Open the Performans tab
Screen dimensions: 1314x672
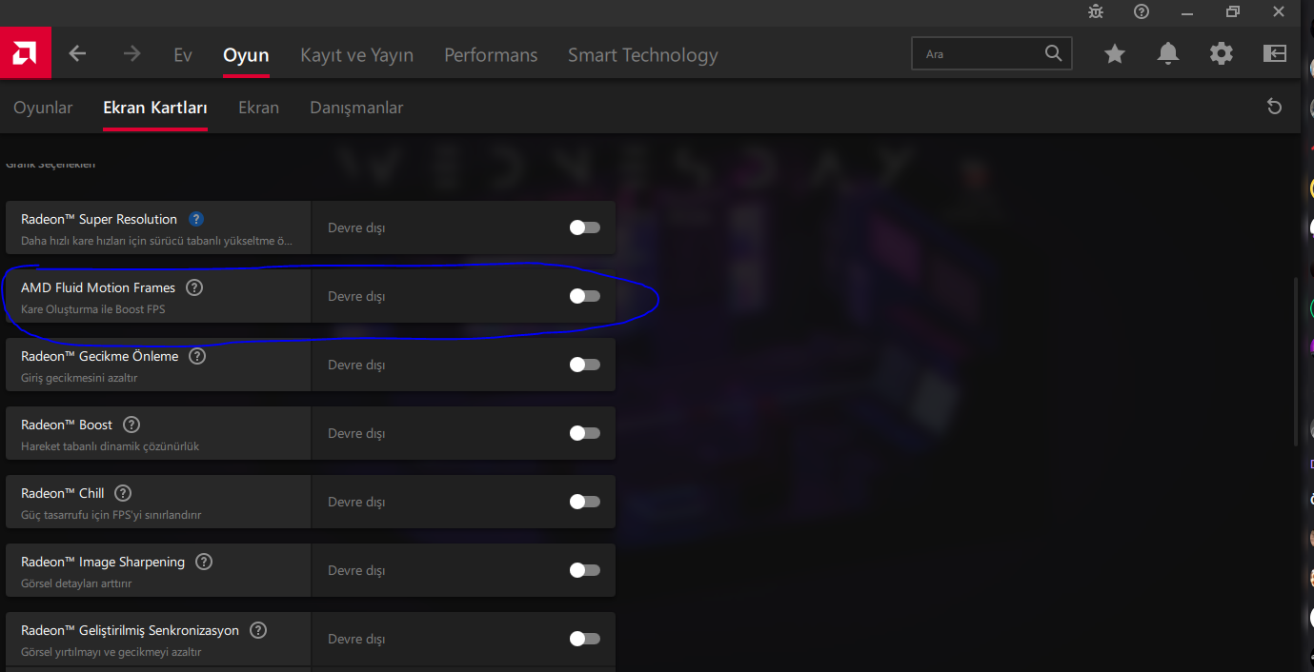(x=491, y=55)
